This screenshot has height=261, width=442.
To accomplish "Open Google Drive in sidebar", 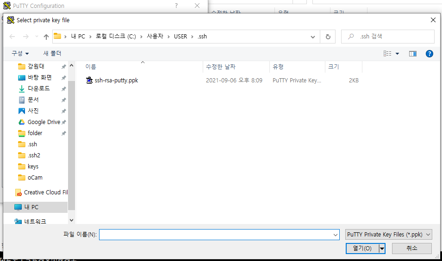I will pyautogui.click(x=44, y=122).
